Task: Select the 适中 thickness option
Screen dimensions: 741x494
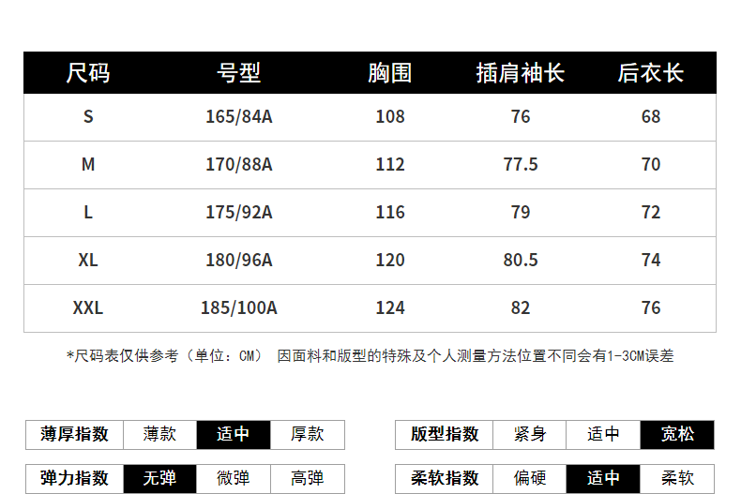Action: [x=234, y=435]
